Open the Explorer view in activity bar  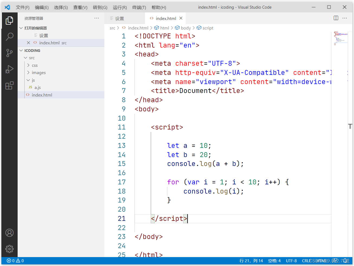pos(9,20)
